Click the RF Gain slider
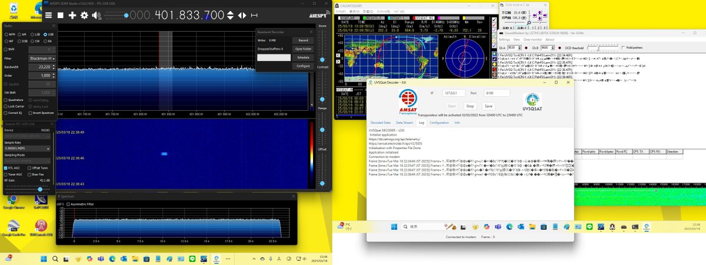Image resolution: width=706 pixels, height=265 pixels. pyautogui.click(x=28, y=189)
